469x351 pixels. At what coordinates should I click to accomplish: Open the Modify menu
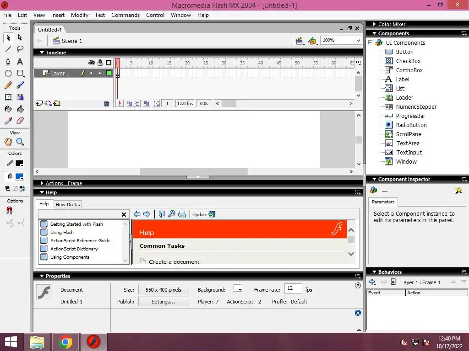point(80,15)
